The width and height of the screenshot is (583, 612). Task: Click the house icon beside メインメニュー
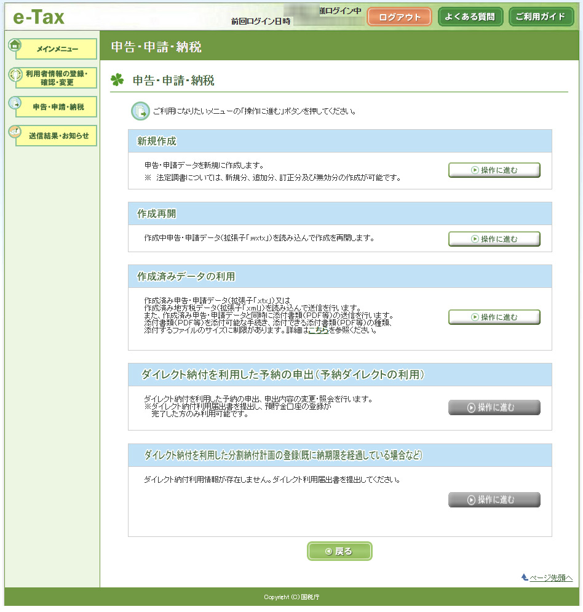point(15,45)
